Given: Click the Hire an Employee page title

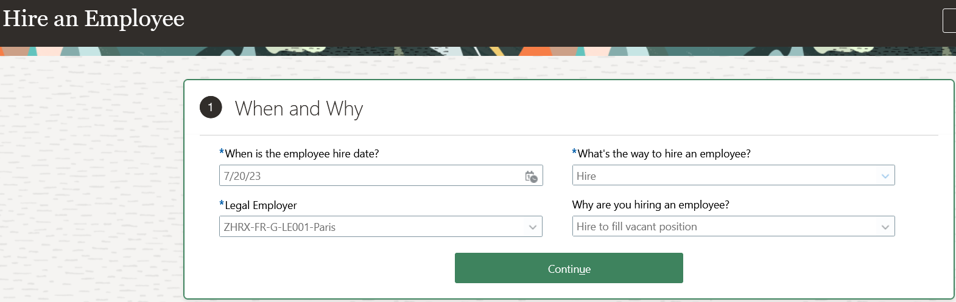Looking at the screenshot, I should tap(93, 18).
